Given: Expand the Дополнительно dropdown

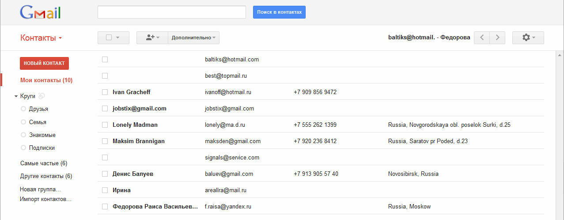Looking at the screenshot, I should [194, 38].
